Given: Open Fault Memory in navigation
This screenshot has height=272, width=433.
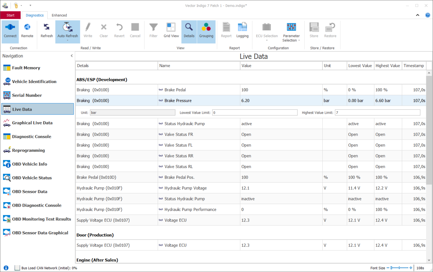Looking at the screenshot, I should tap(38, 68).
